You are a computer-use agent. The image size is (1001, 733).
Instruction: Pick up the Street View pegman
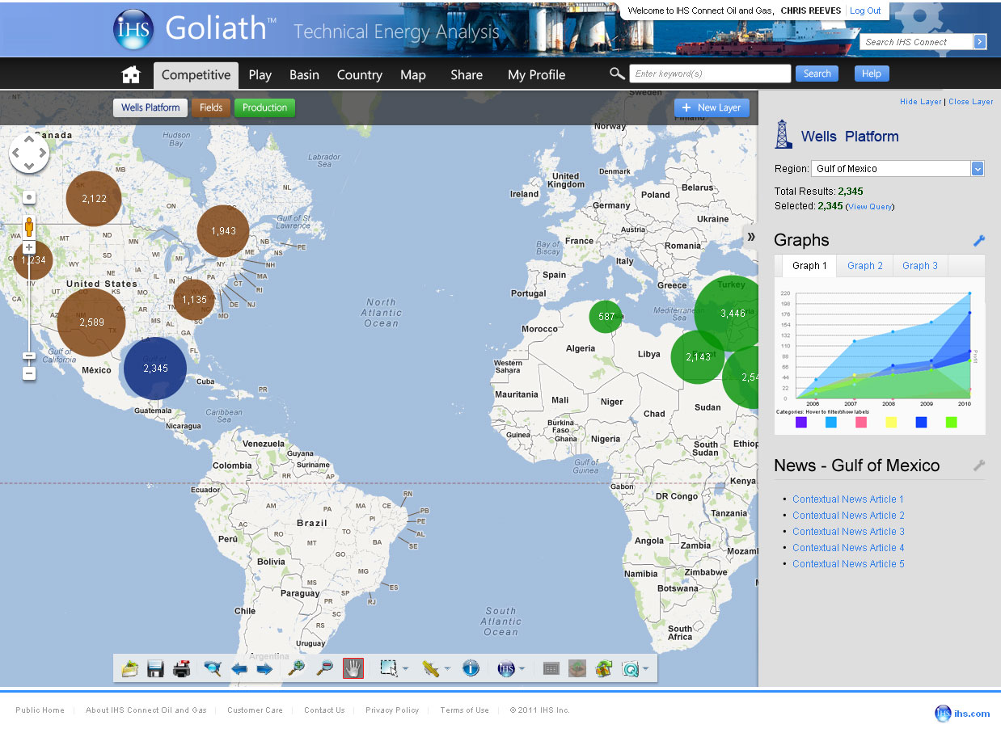point(29,225)
